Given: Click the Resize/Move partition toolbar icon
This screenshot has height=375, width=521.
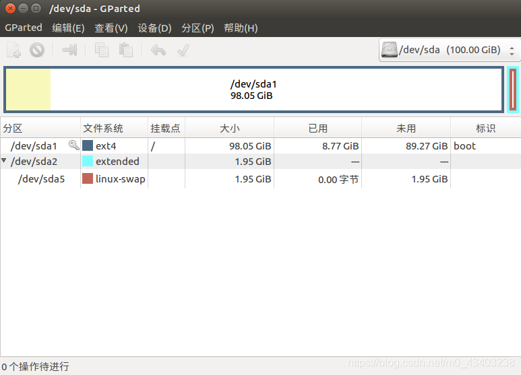Looking at the screenshot, I should pos(69,50).
